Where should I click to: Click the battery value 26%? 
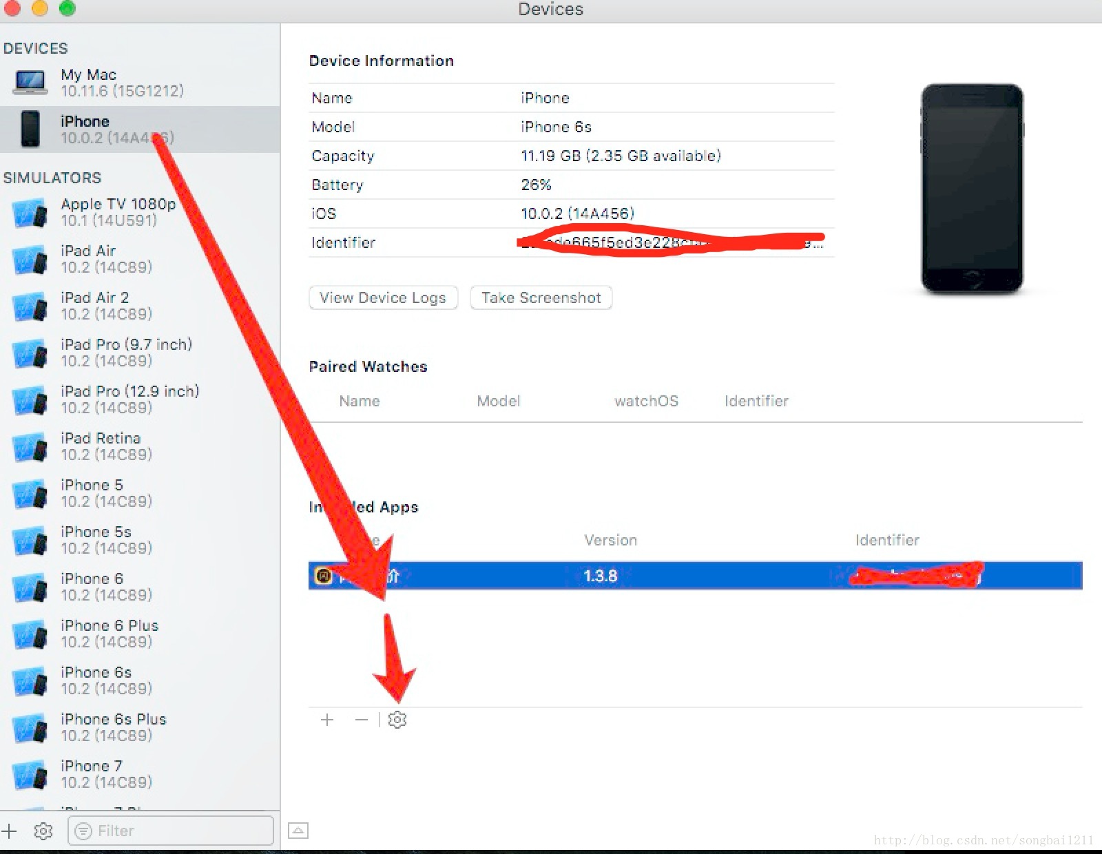coord(536,185)
